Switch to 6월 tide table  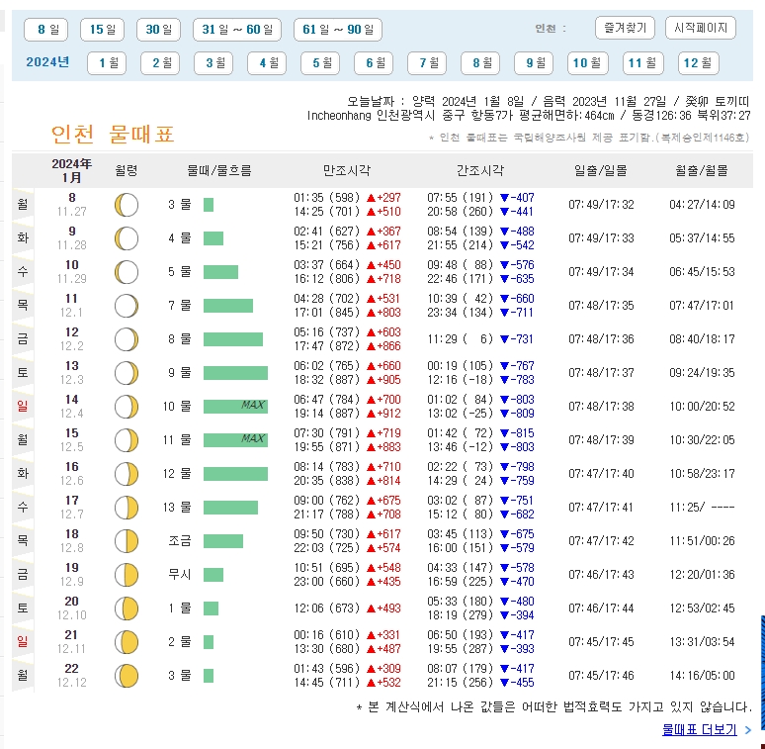[x=374, y=63]
